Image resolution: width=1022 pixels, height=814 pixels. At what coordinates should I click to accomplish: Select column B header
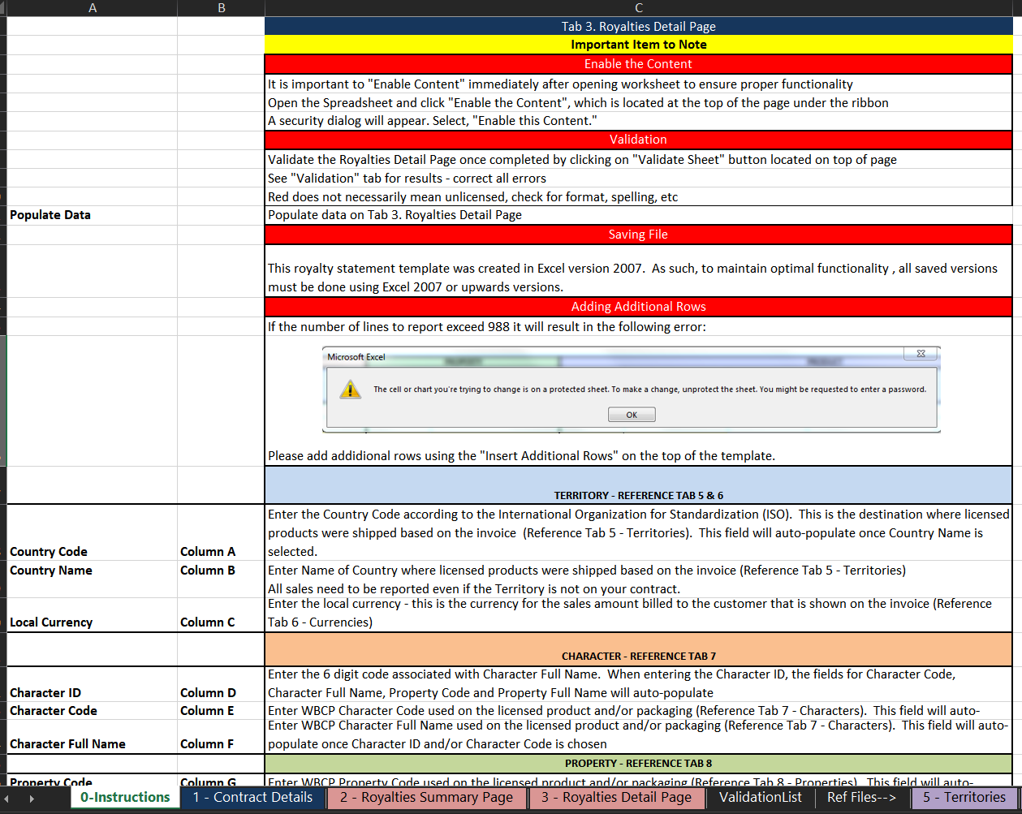coord(221,8)
